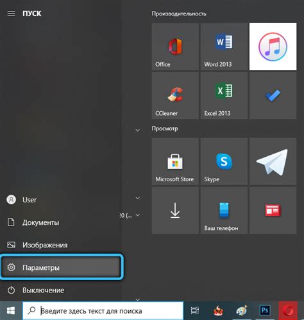Image resolution: width=304 pixels, height=320 pixels.
Task: Open Параметры settings
Action: click(61, 267)
